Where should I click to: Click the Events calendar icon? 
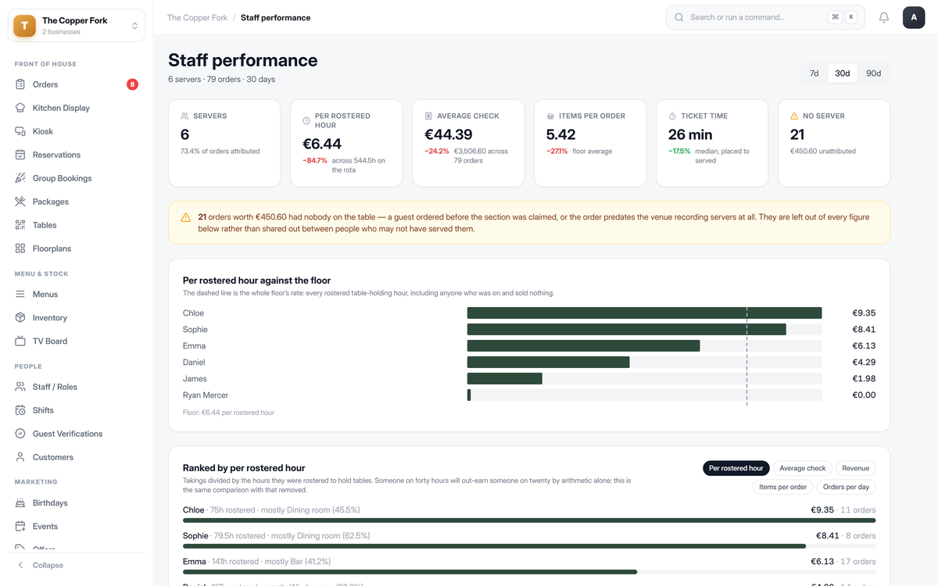[x=20, y=527]
